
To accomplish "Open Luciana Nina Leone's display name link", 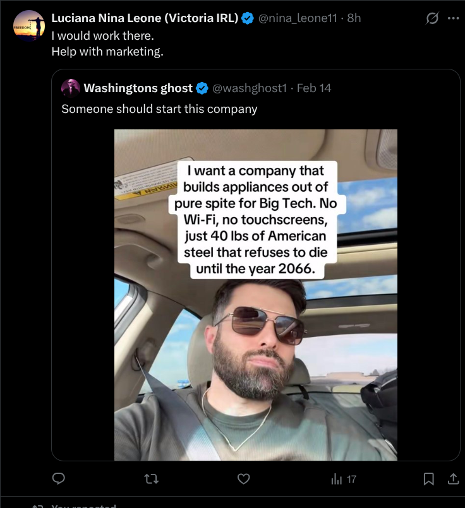I will point(145,18).
